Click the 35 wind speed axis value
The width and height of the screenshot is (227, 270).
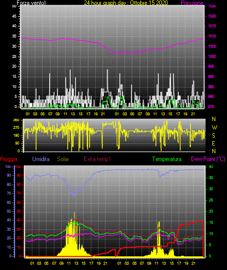[x=14, y=36]
